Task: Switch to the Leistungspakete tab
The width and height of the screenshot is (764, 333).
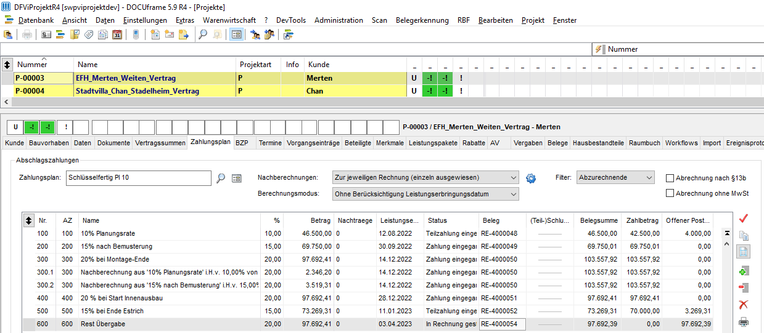Action: pyautogui.click(x=433, y=143)
